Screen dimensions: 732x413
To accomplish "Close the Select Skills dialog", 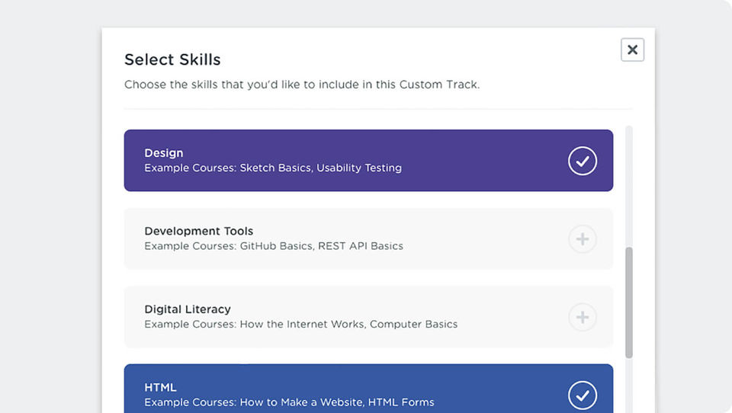I will click(x=633, y=50).
